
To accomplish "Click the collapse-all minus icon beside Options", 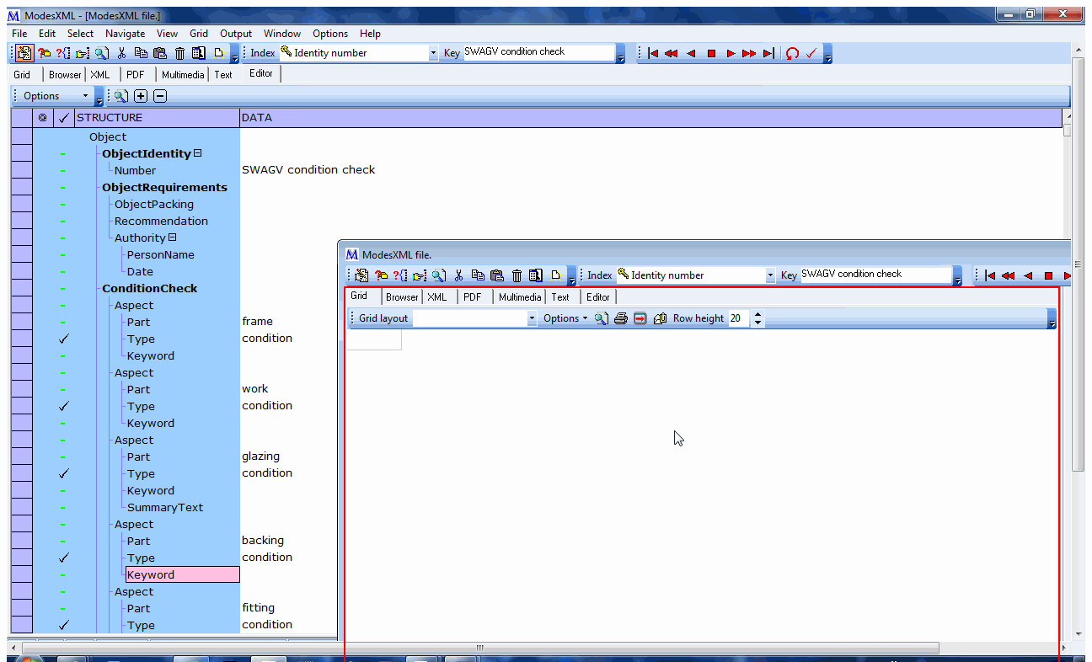I will [160, 96].
